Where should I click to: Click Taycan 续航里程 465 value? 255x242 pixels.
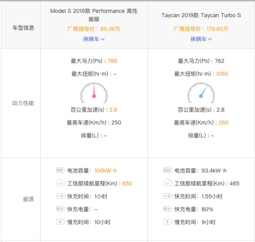pyautogui.click(x=234, y=184)
